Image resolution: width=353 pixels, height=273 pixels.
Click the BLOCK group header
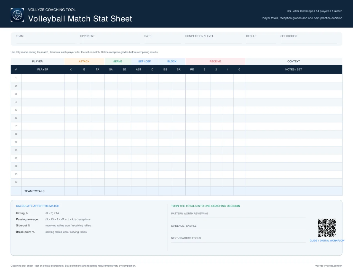pos(172,61)
